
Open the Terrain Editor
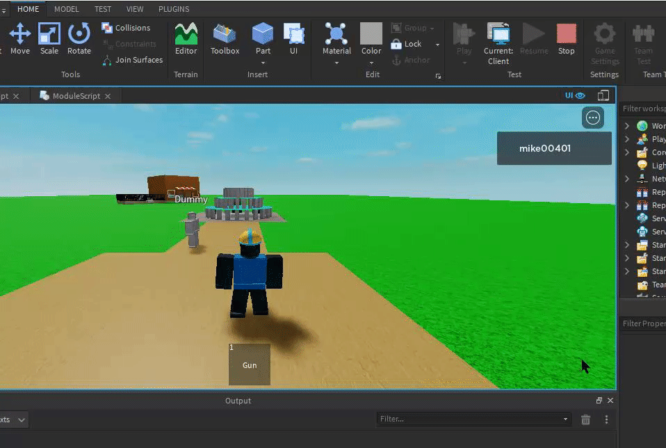(186, 39)
